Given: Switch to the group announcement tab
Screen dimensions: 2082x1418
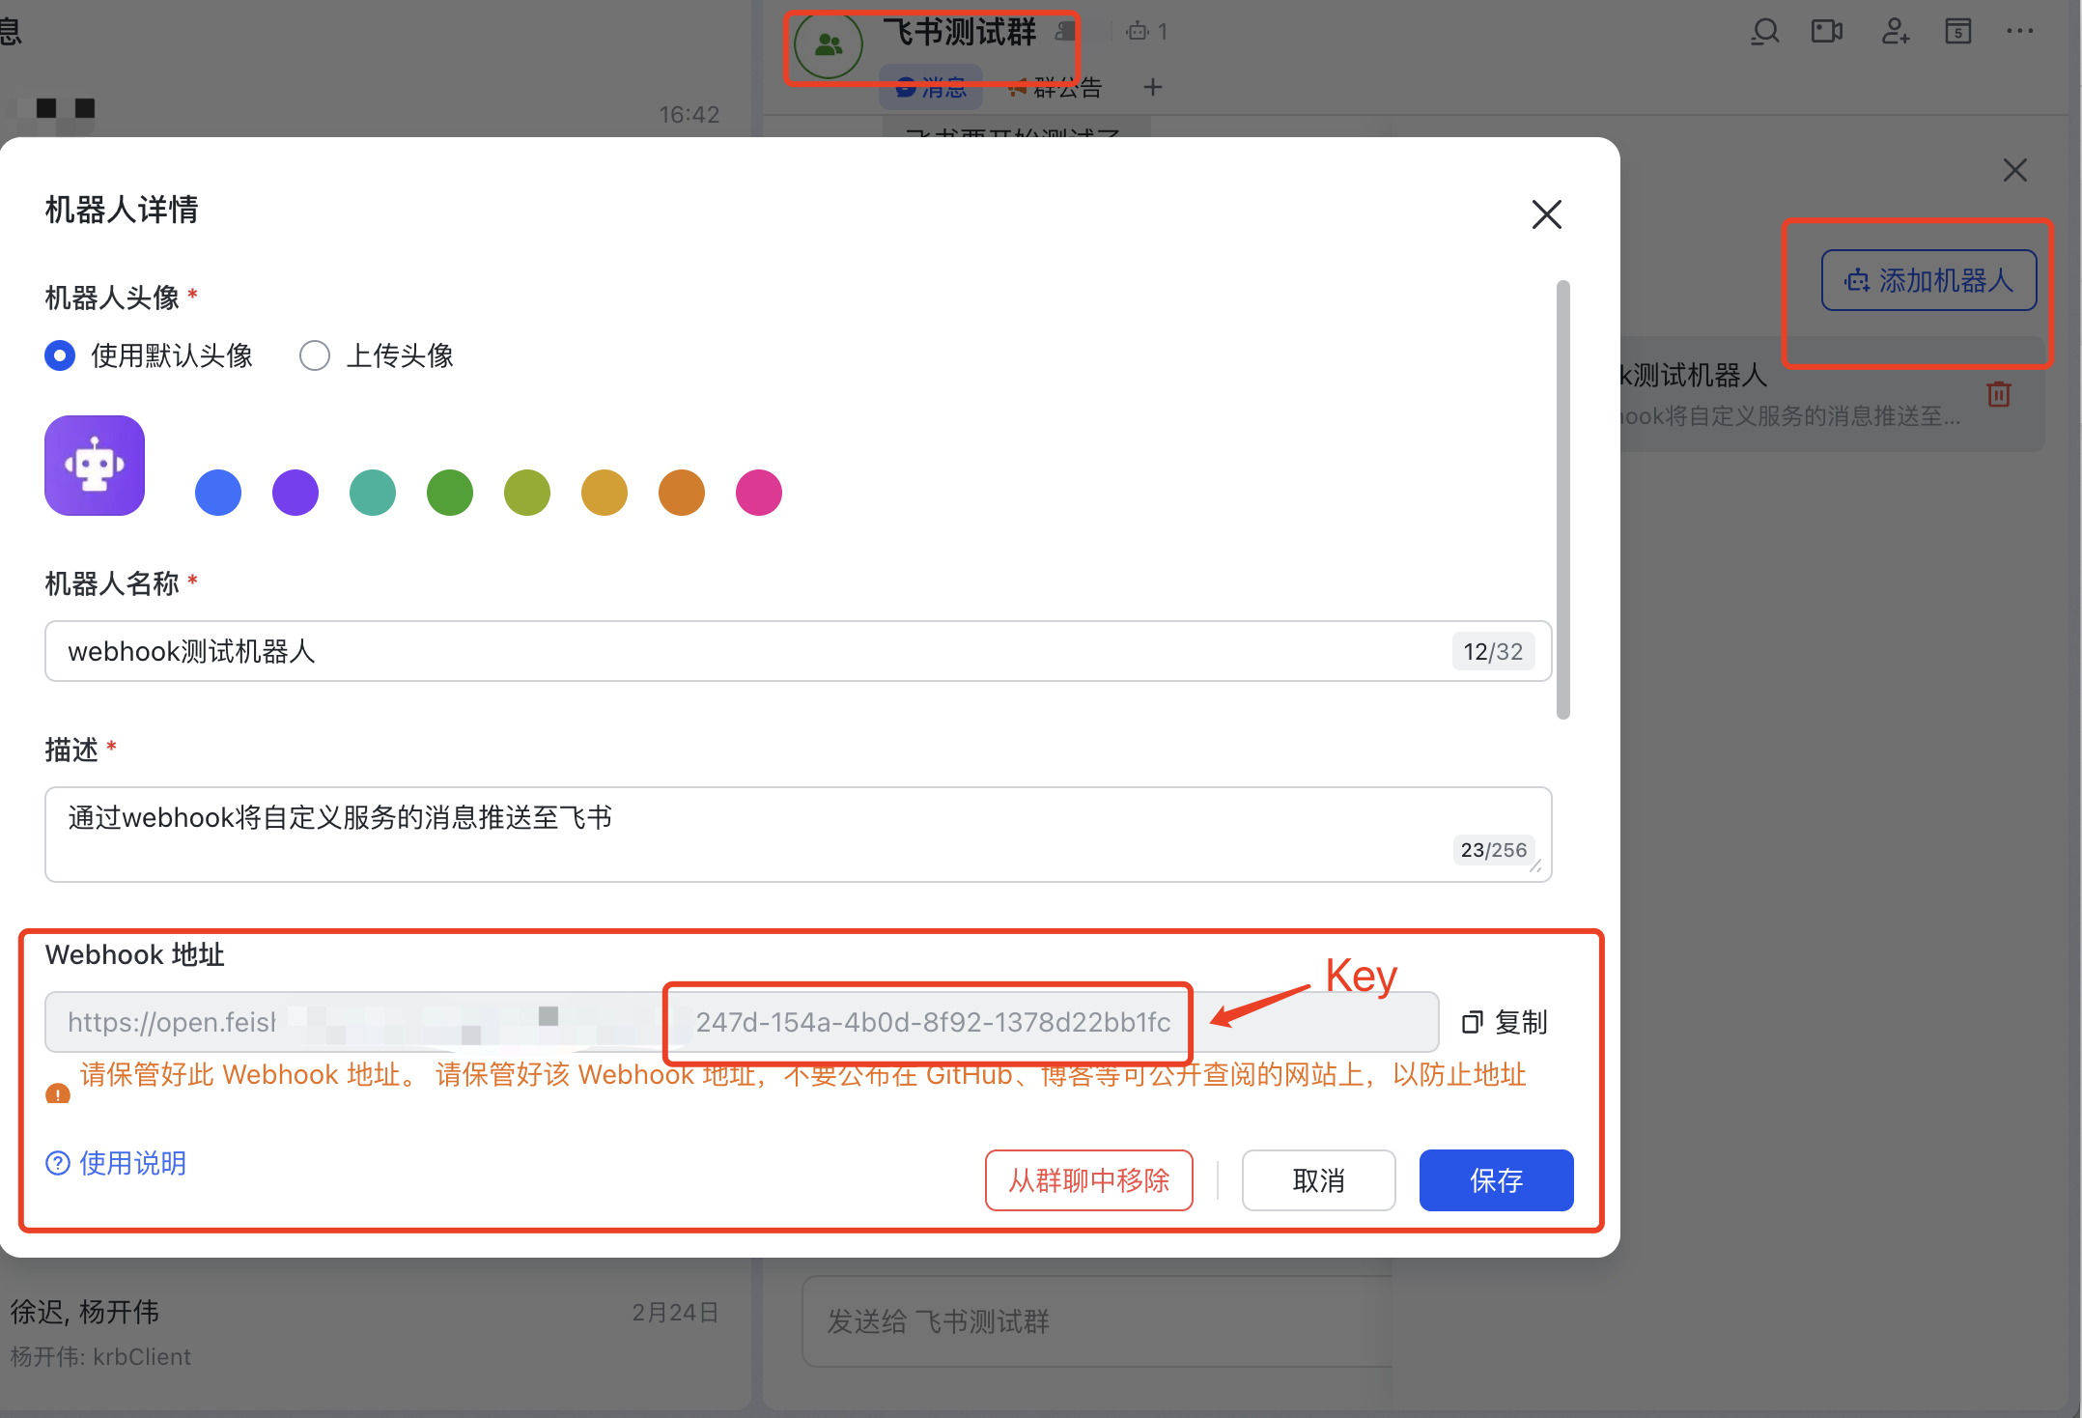Looking at the screenshot, I should (1055, 88).
